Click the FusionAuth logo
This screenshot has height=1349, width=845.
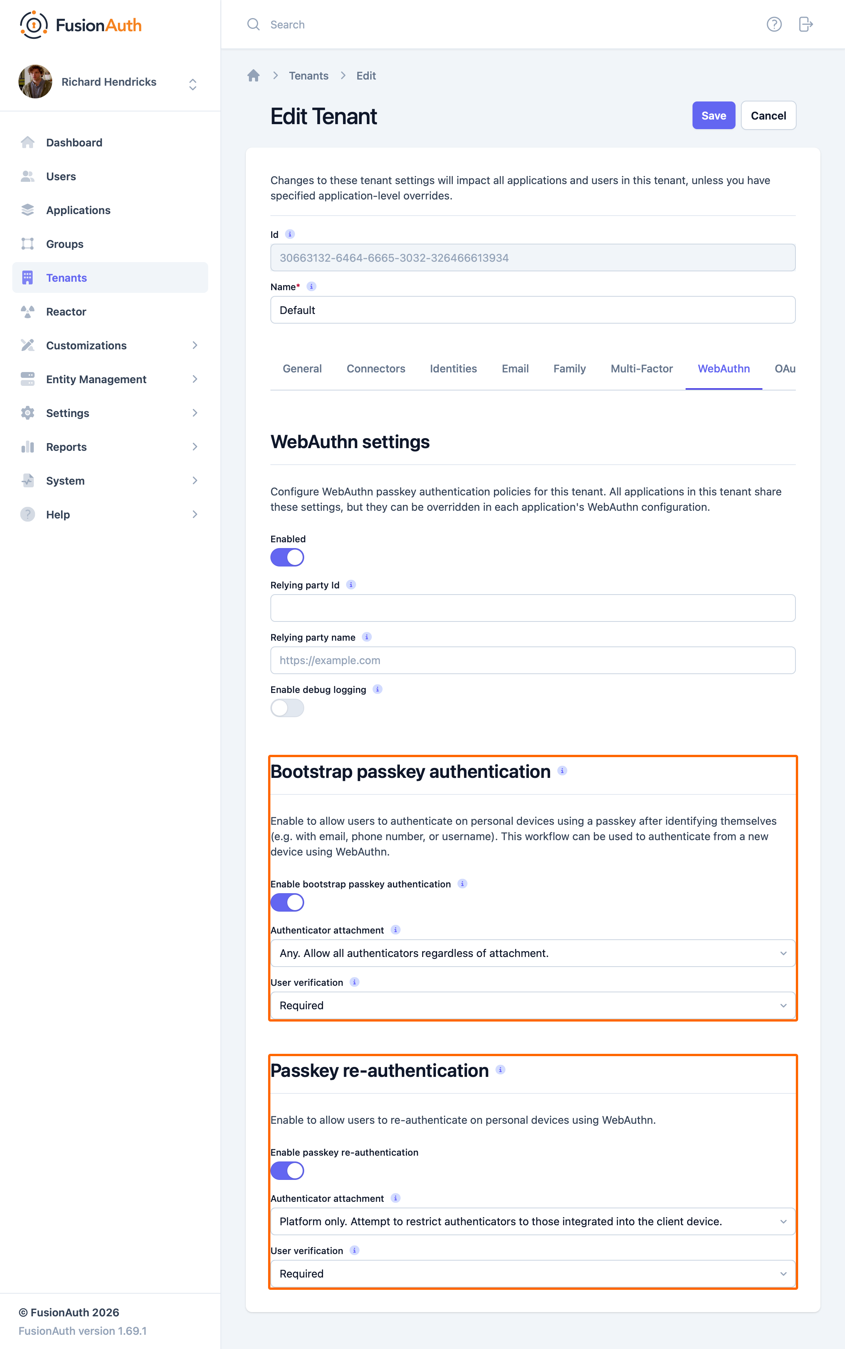point(81,25)
